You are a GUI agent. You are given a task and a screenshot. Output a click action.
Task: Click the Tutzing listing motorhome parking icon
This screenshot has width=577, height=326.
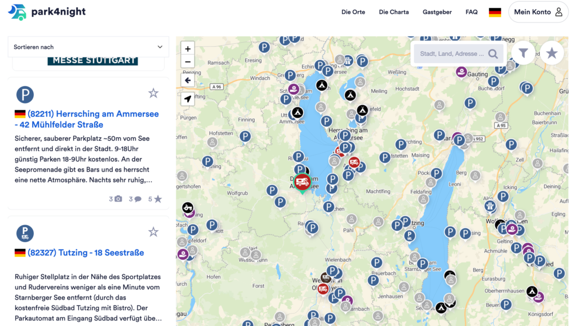pyautogui.click(x=25, y=233)
